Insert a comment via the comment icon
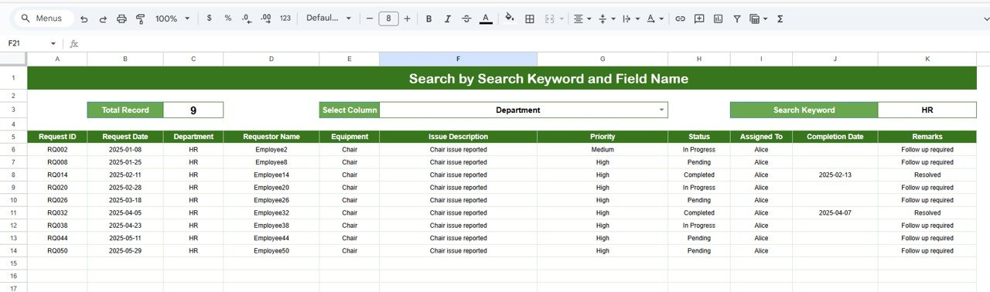The image size is (990, 292). [699, 19]
